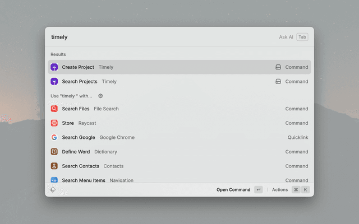The width and height of the screenshot is (359, 224).
Task: Click the blue Navigation menu items icon
Action: point(54,180)
